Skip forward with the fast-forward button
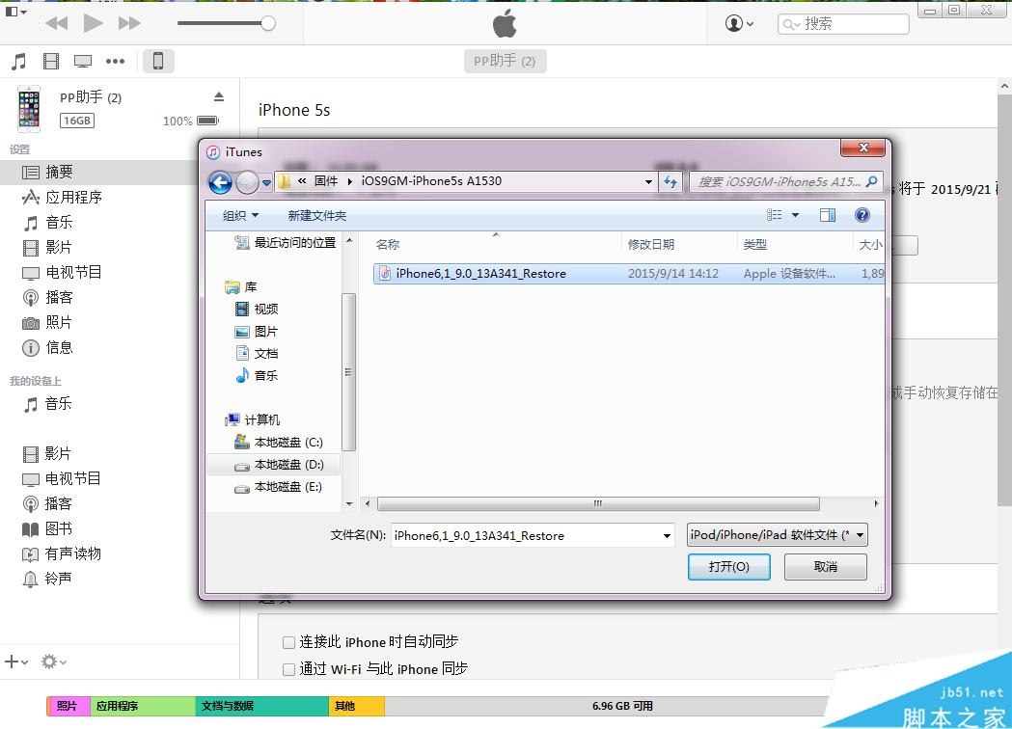1012x729 pixels. click(x=129, y=24)
